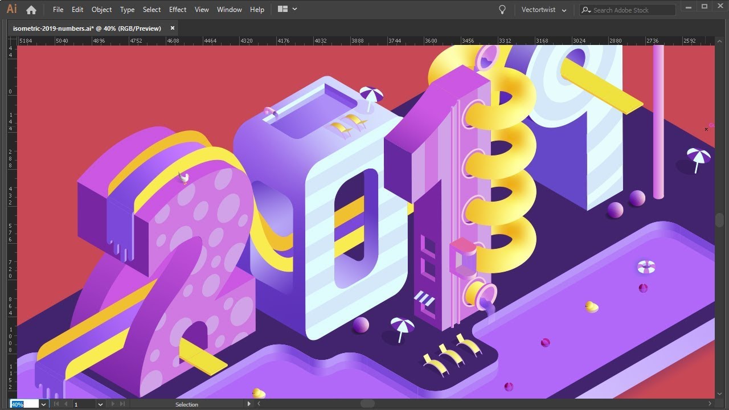This screenshot has width=729, height=410.
Task: Go to the Home screen icon
Action: tap(31, 10)
